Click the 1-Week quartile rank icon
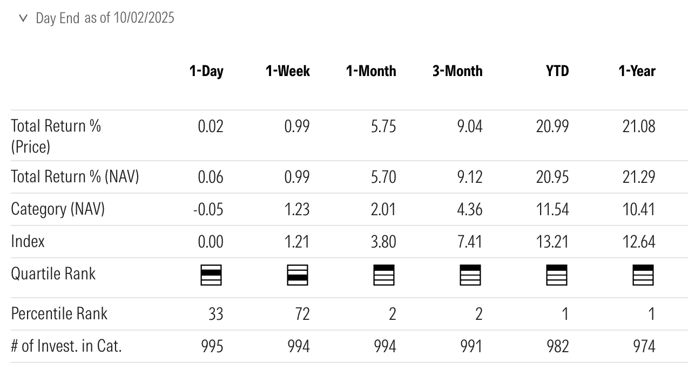Viewport: 688px width, 370px height. [x=298, y=275]
